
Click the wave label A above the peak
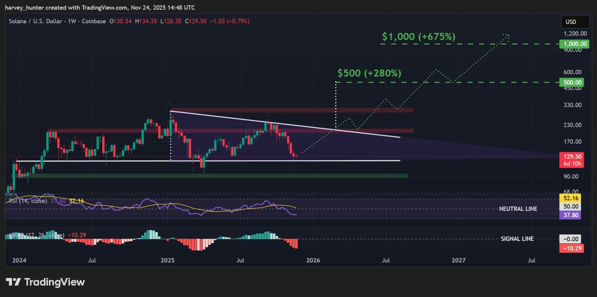170,103
